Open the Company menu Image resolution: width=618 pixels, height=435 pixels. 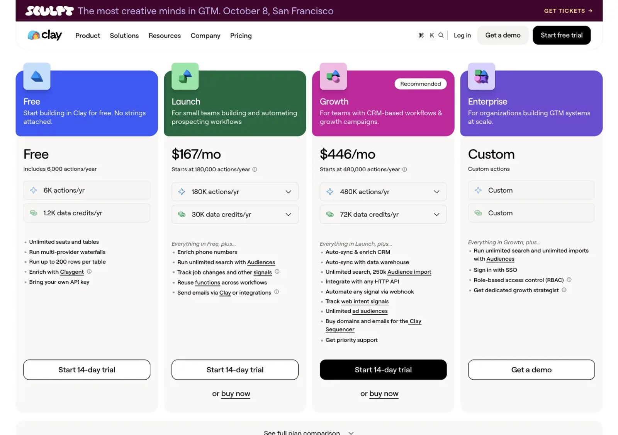tap(205, 36)
